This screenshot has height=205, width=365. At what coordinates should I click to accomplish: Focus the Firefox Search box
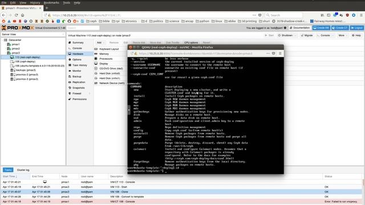click(x=284, y=15)
